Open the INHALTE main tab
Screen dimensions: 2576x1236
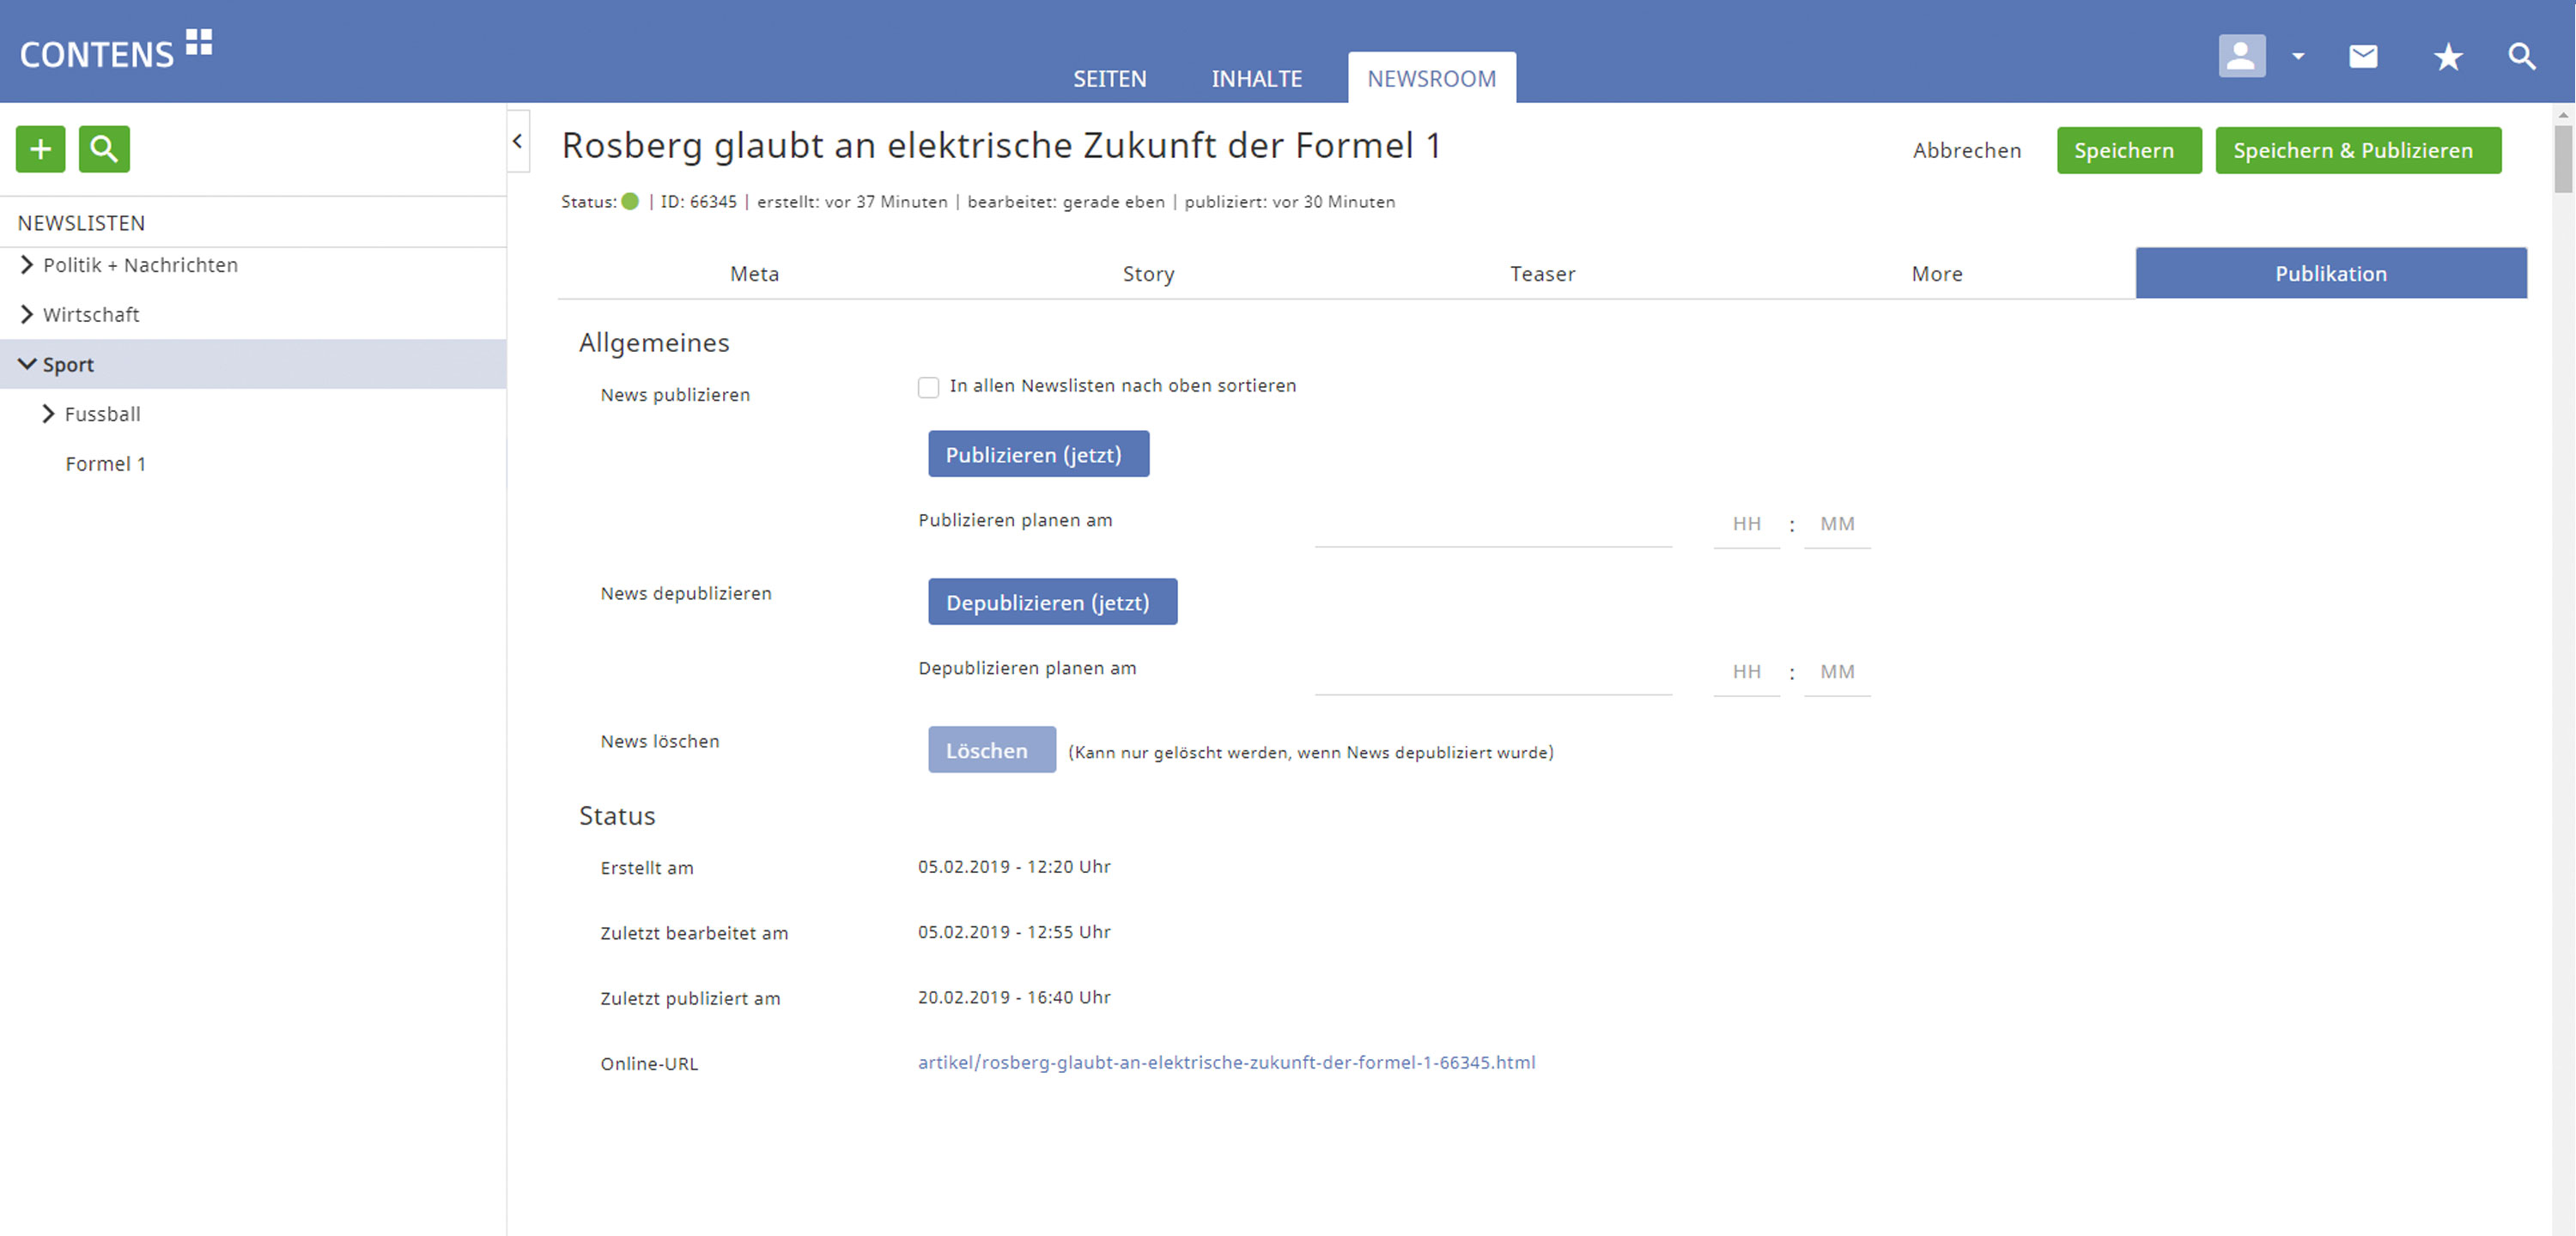coord(1256,79)
